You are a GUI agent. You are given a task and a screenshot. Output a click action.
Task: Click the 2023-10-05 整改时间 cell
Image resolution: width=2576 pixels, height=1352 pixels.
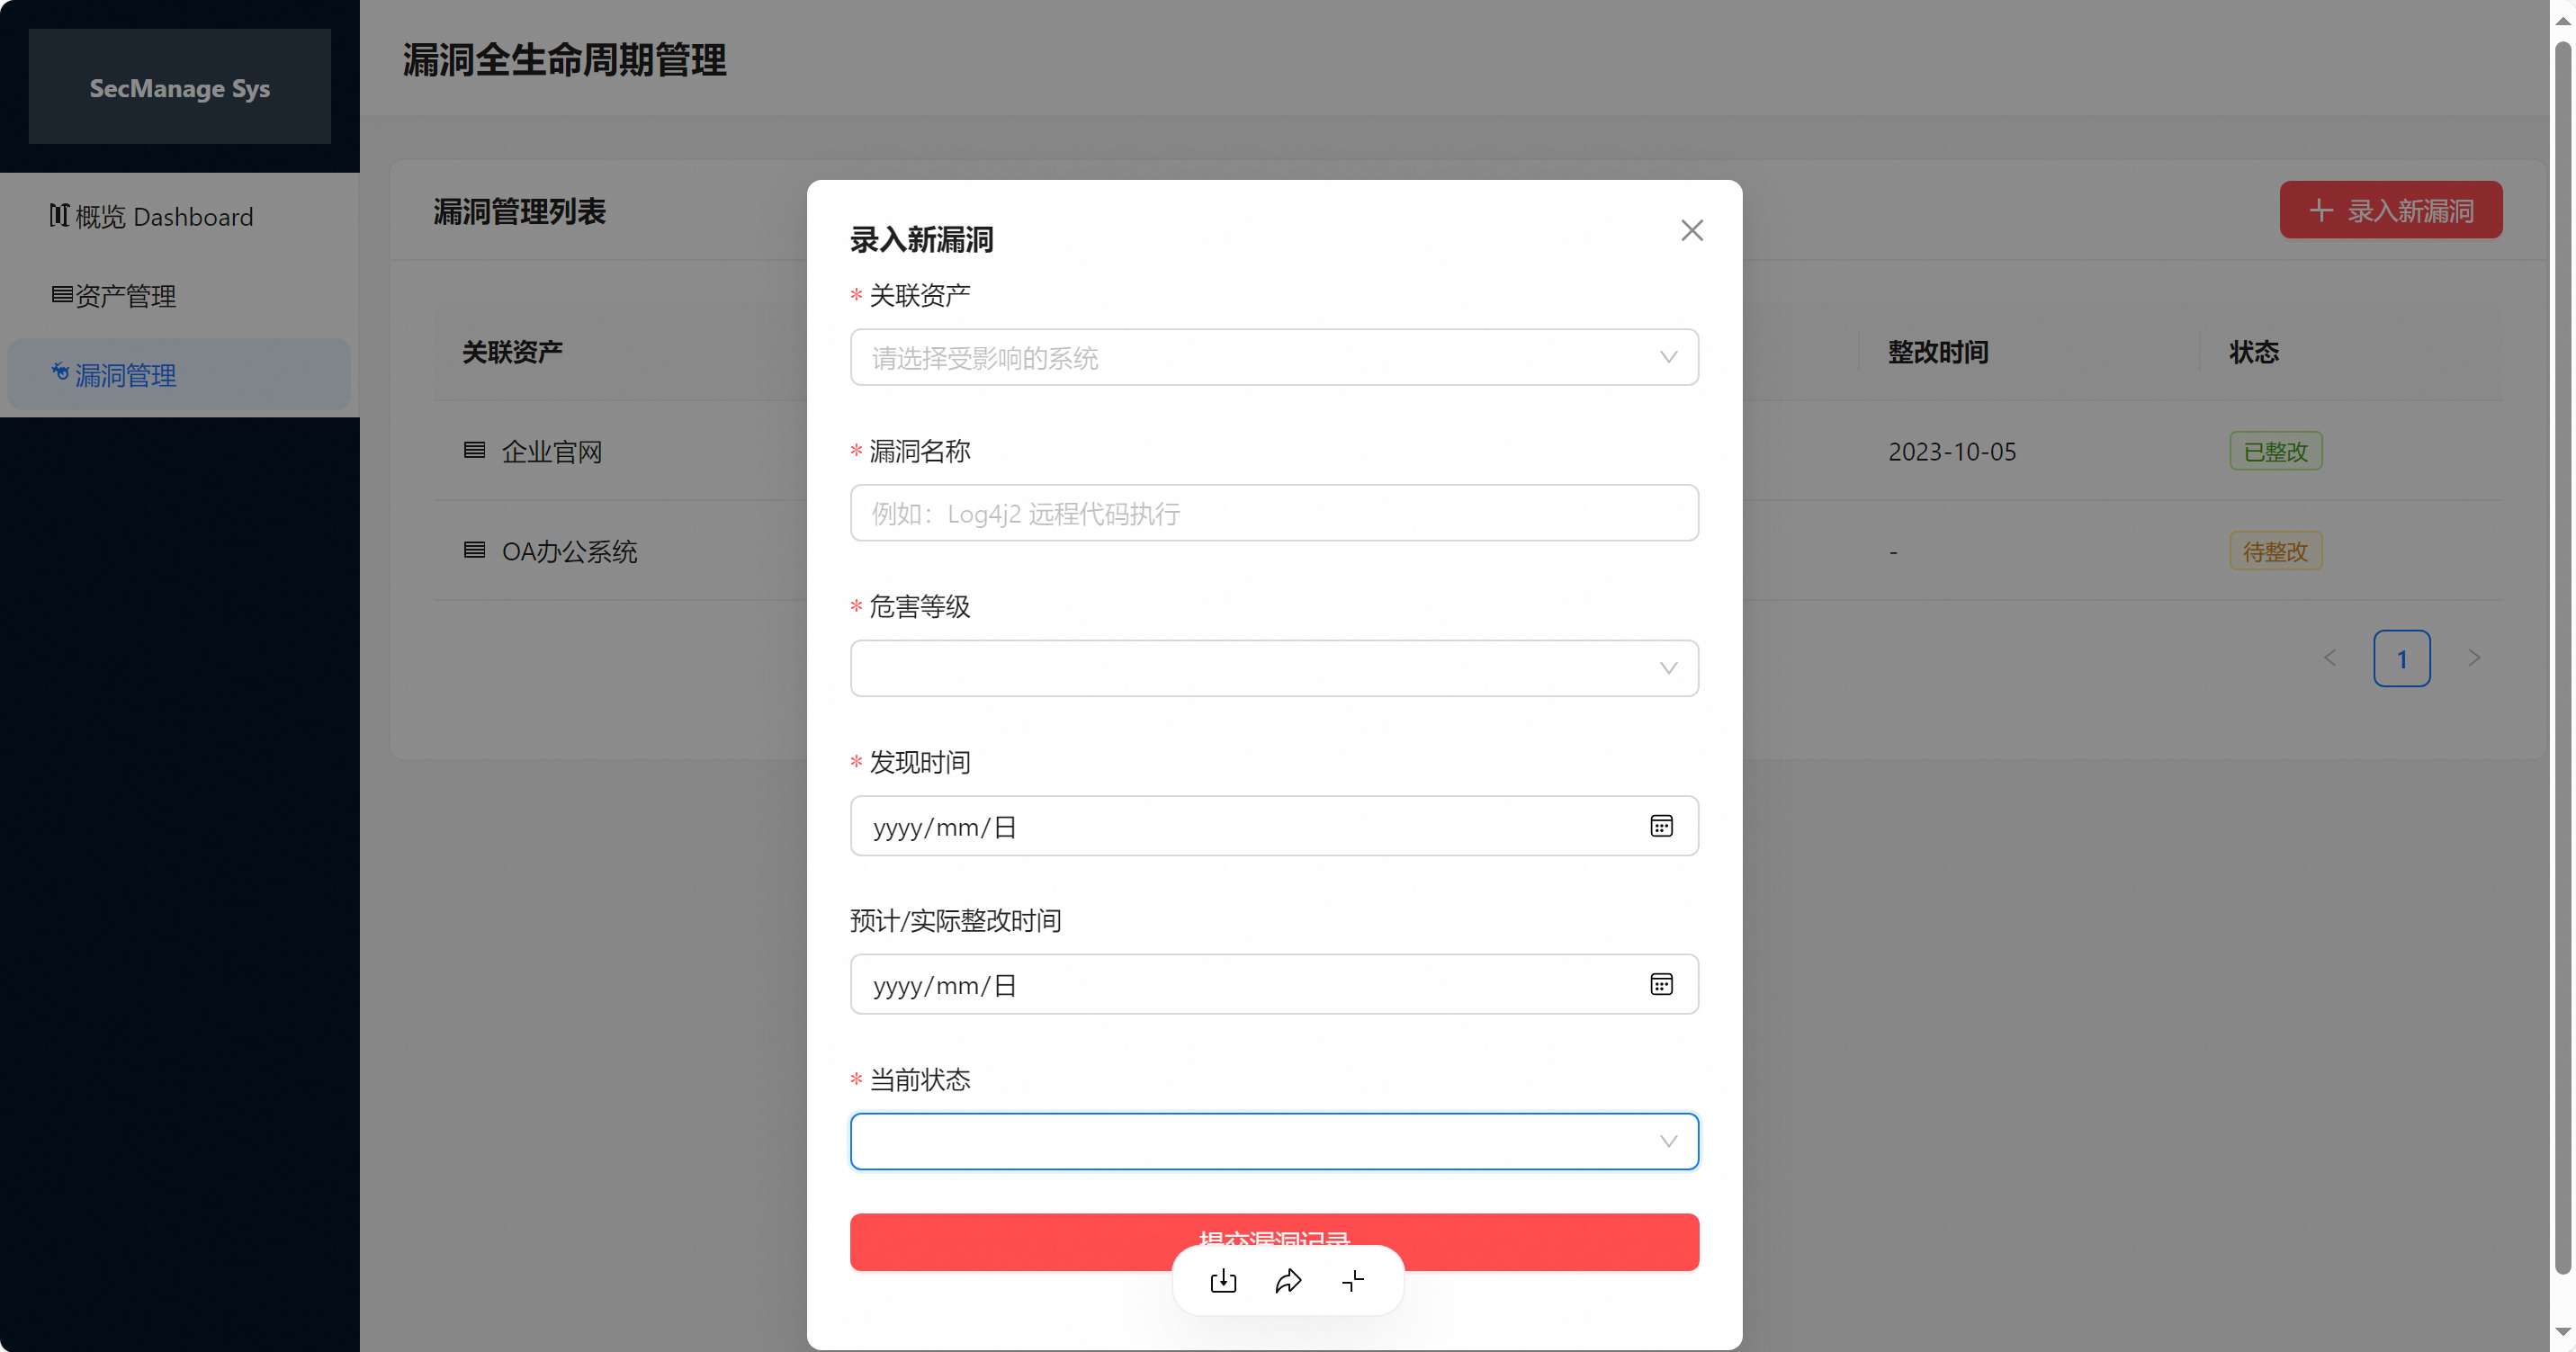[x=1951, y=452]
